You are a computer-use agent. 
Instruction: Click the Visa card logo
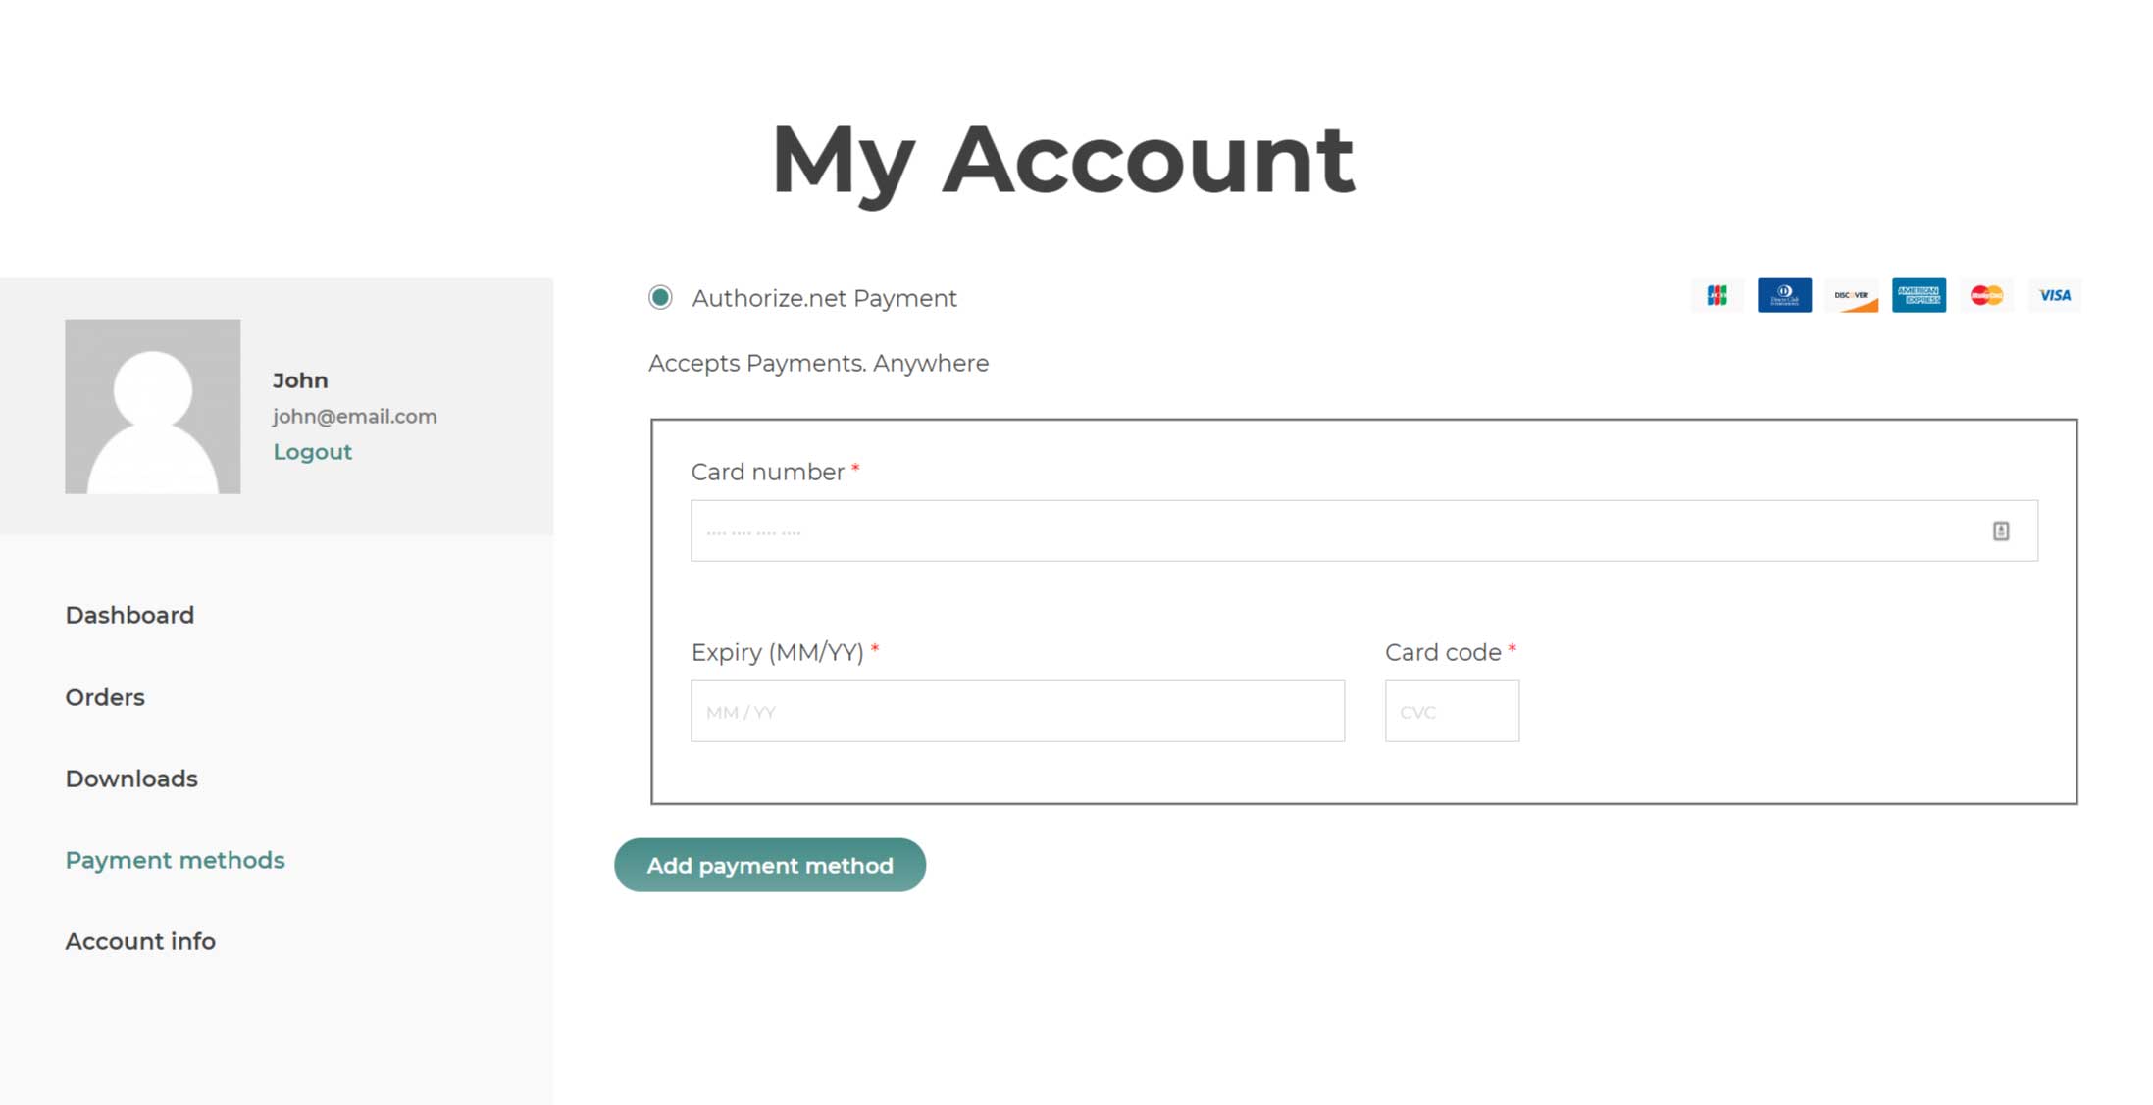(x=2054, y=295)
